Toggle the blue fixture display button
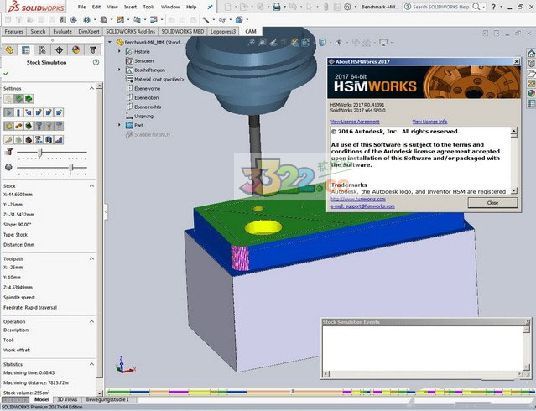Screen dimensions: 536x411 point(49,139)
